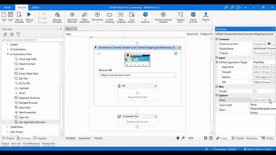Click Remove Unused Variables
Screen dimensions: 276x155
tap(163, 17)
